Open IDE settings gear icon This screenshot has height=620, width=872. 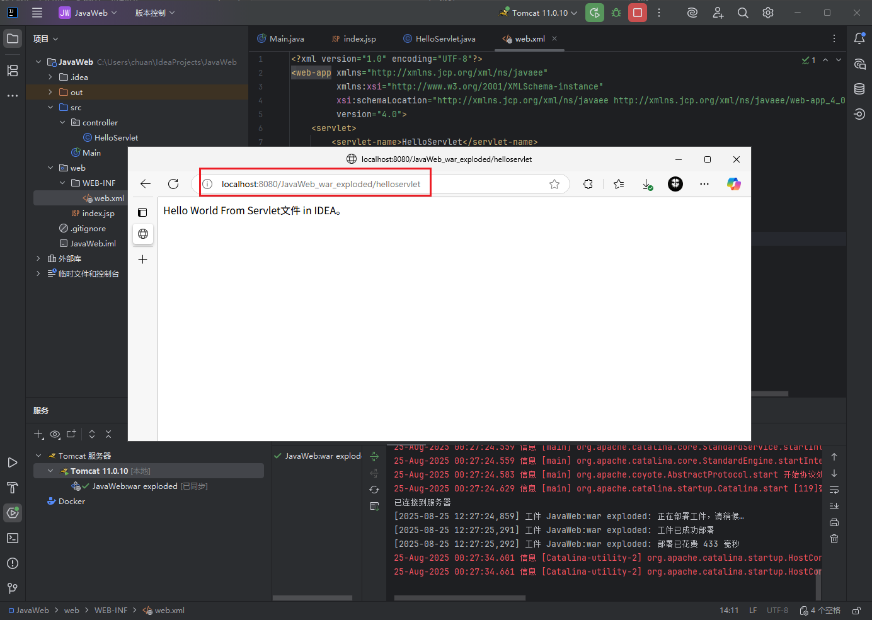click(x=768, y=13)
